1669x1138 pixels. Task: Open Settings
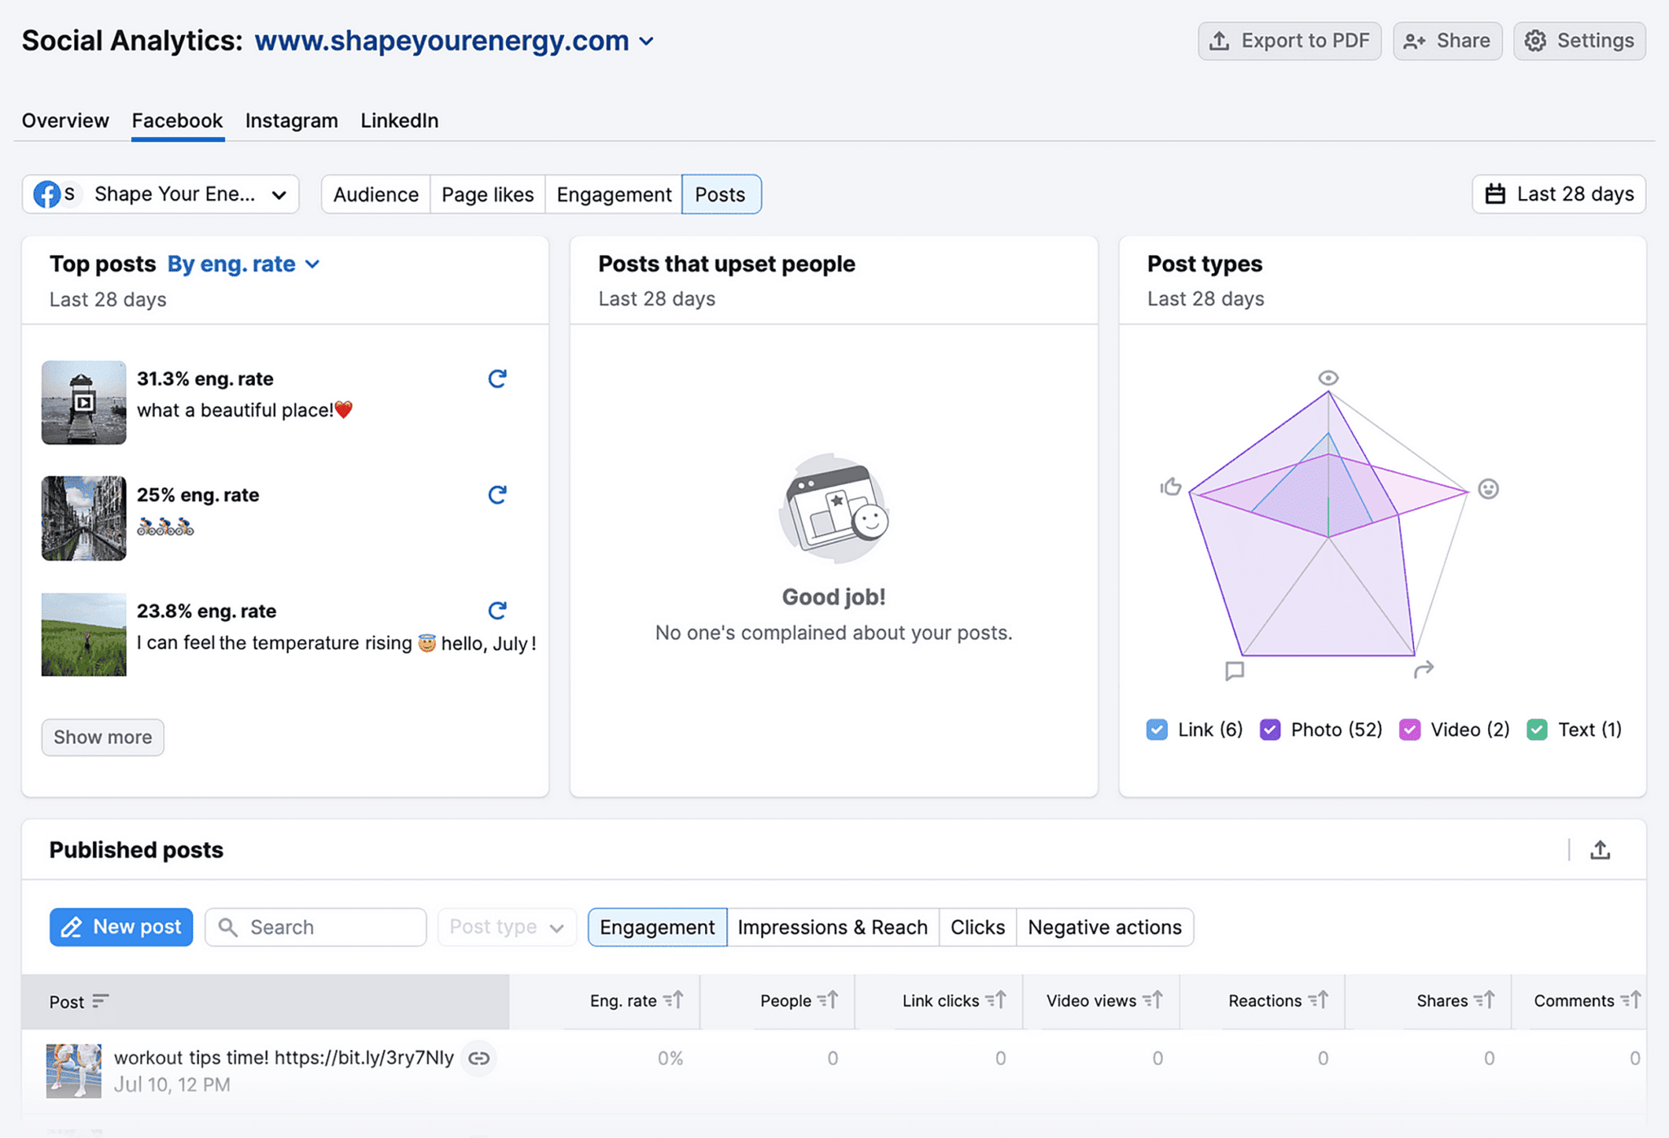tap(1579, 41)
